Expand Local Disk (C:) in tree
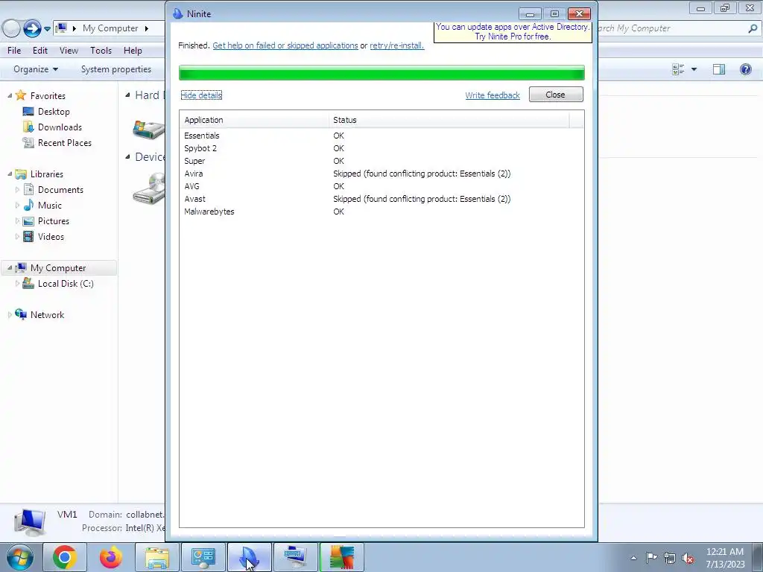This screenshot has height=572, width=763. 18,284
